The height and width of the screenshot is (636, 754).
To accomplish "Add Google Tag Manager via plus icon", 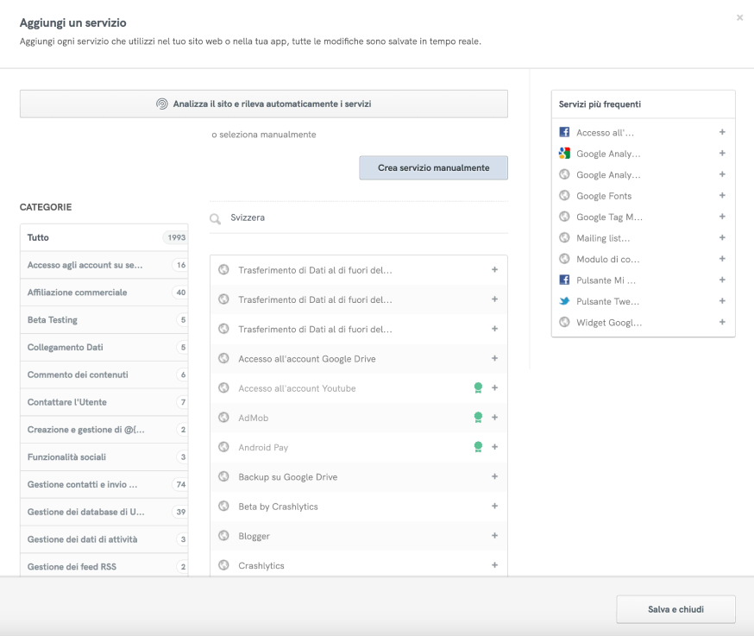I will click(722, 217).
